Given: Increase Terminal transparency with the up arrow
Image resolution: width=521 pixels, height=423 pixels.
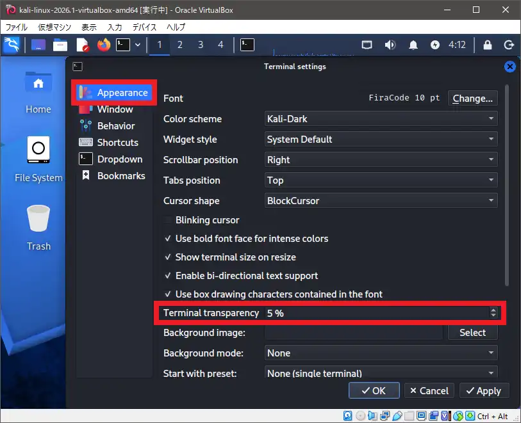Looking at the screenshot, I should [x=493, y=310].
